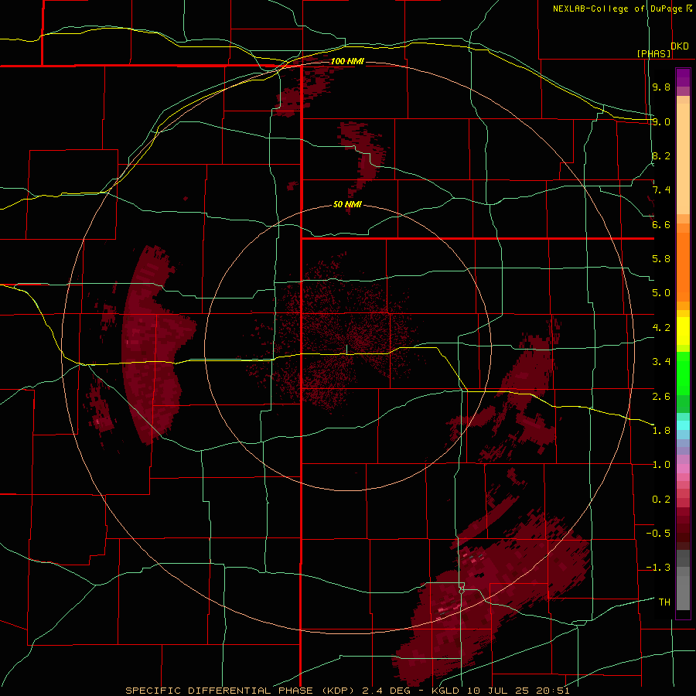Click the -1.3 value on the scale

click(658, 568)
